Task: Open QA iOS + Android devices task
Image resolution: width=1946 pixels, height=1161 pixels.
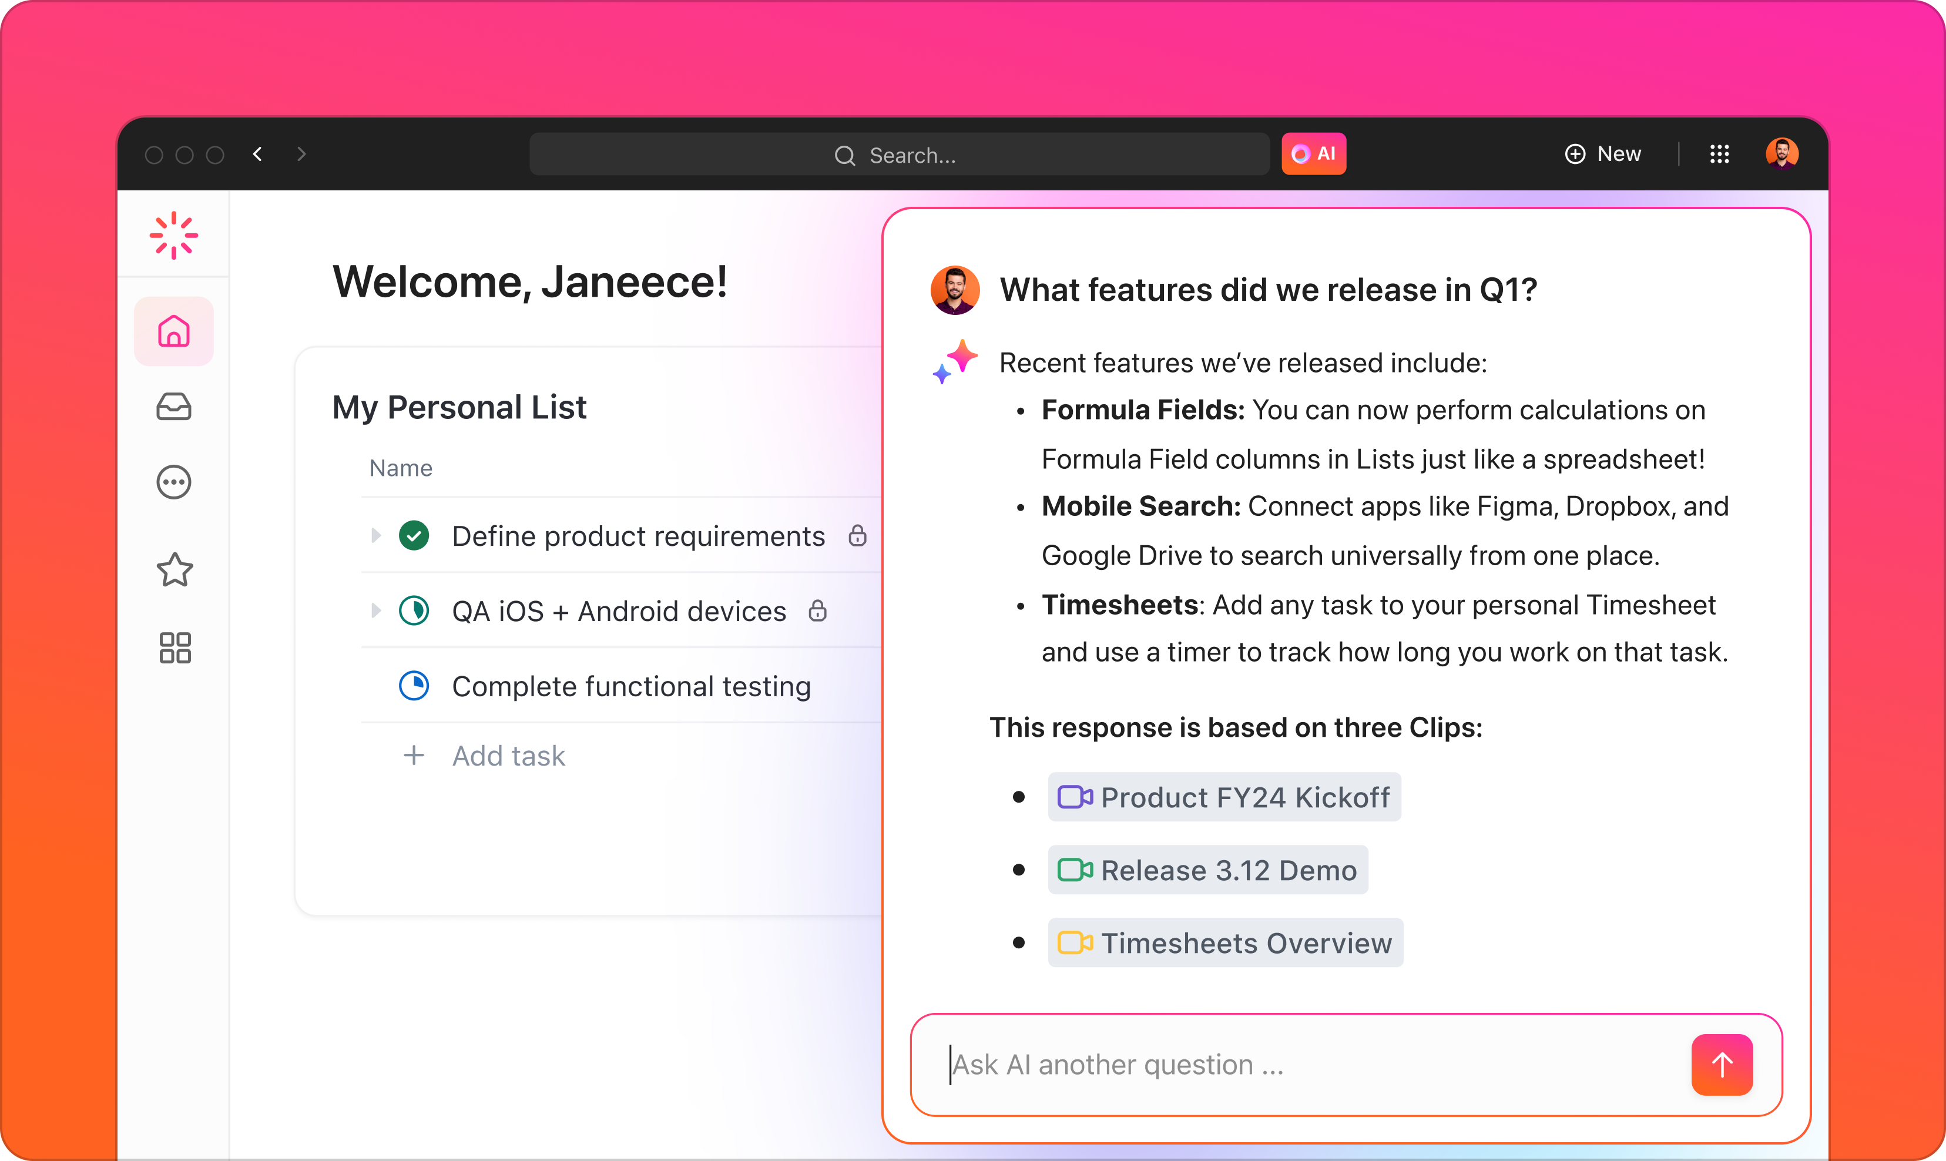Action: point(619,612)
